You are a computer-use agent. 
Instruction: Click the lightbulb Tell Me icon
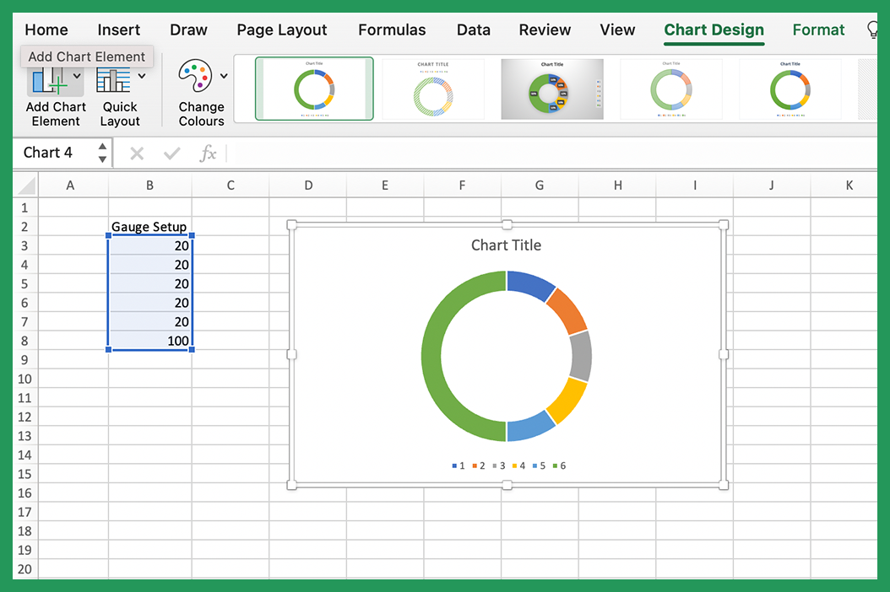click(x=871, y=30)
